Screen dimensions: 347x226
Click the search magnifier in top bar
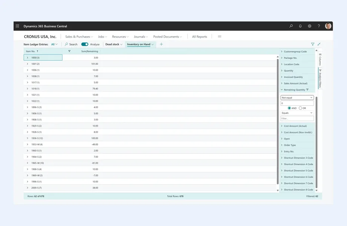pos(291,26)
